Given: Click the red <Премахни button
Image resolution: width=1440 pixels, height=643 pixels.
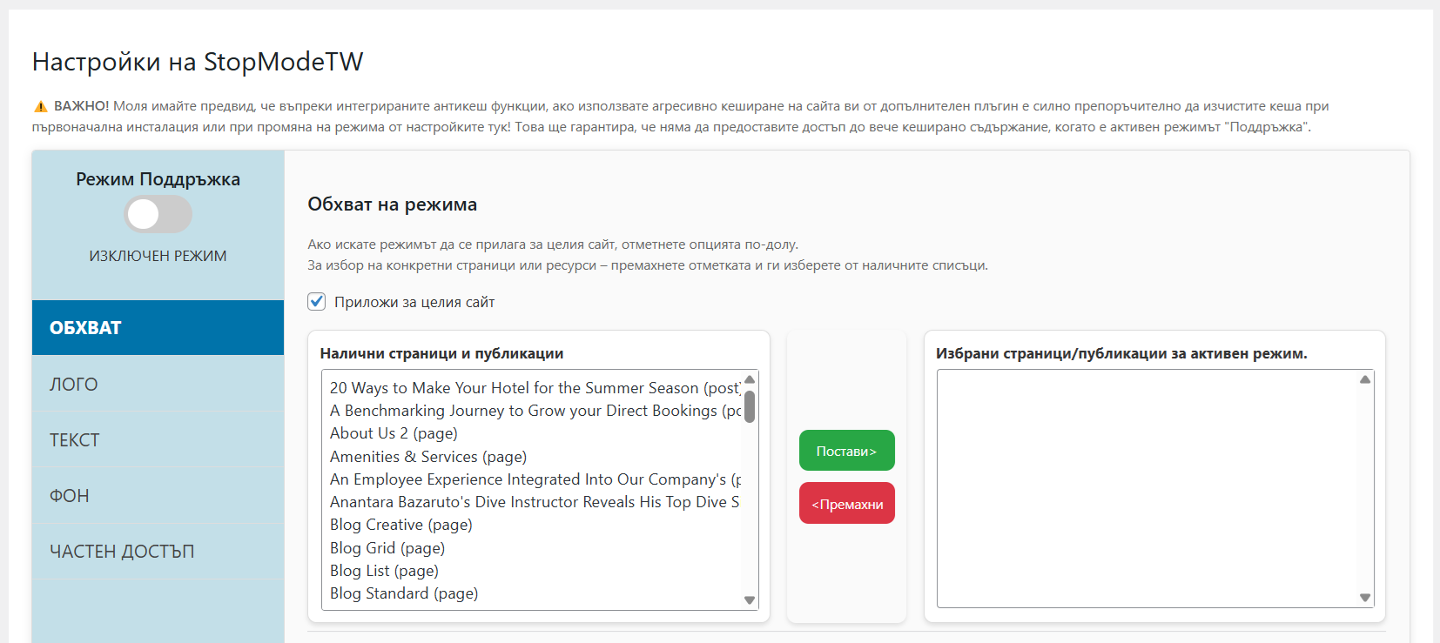Looking at the screenshot, I should click(x=847, y=504).
